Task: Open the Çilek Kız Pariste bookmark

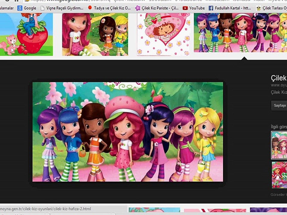Action: [157, 8]
